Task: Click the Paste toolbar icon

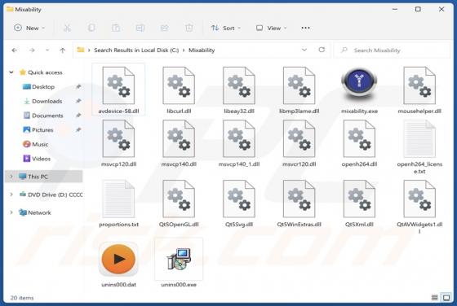Action: pos(116,28)
